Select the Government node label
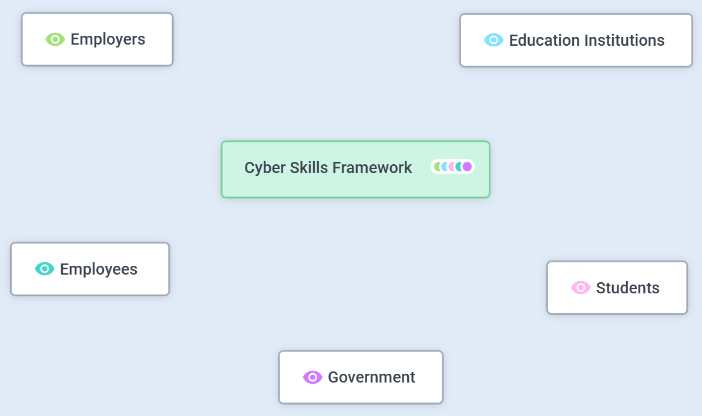Viewport: 702px width, 416px height. pyautogui.click(x=371, y=377)
